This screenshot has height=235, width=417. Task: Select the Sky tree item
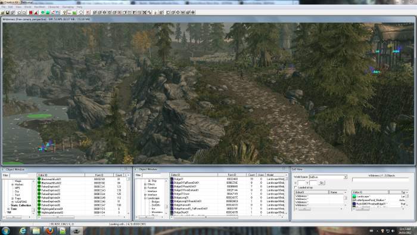coord(17,191)
